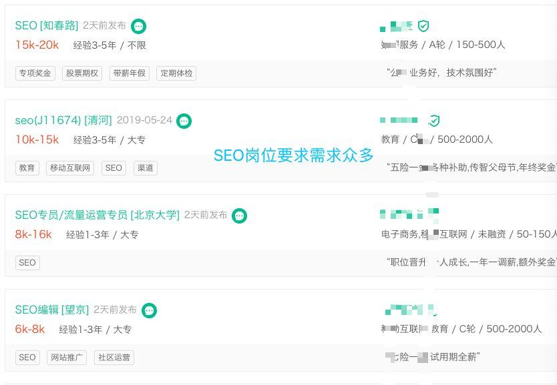
Task: Click blurred company name of 8k-16k job
Action: [409, 214]
